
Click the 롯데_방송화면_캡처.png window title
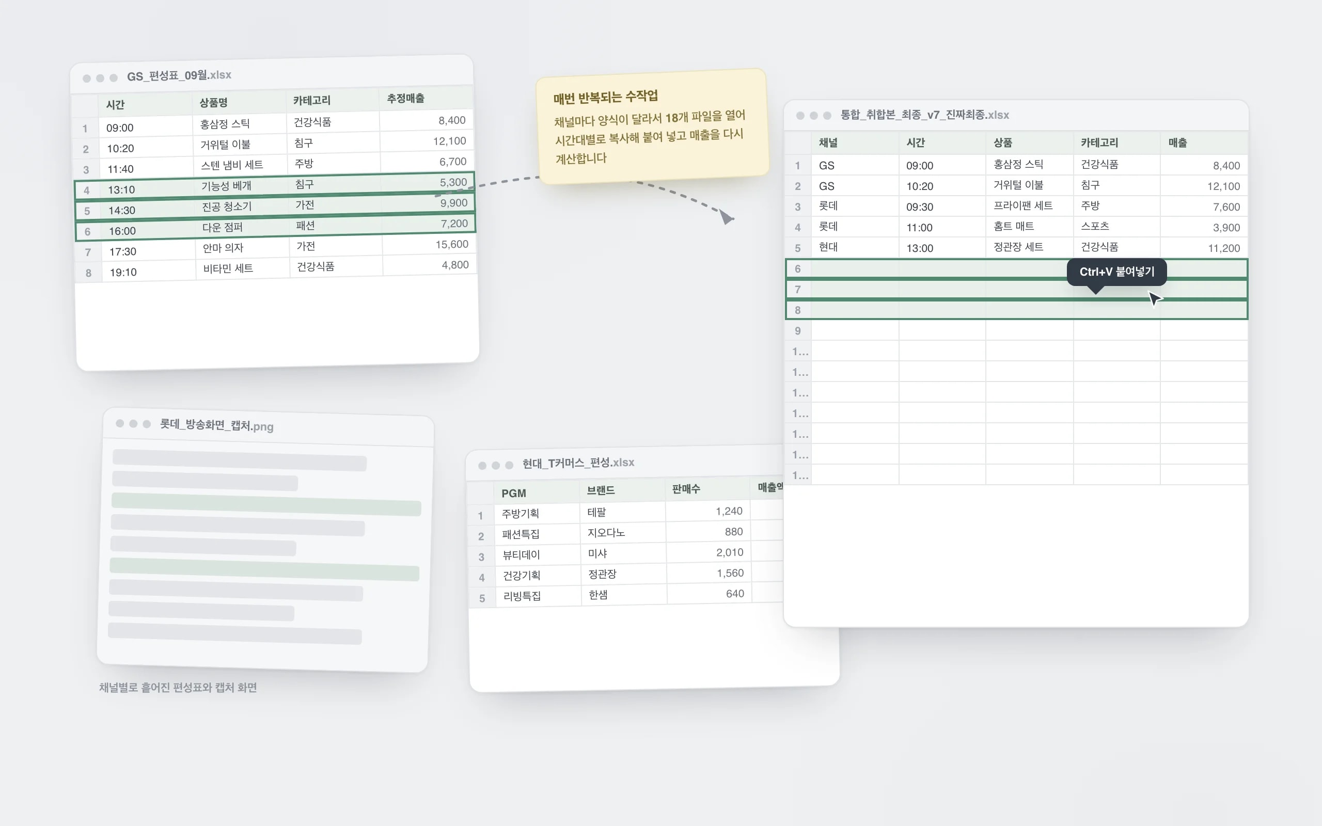216,425
